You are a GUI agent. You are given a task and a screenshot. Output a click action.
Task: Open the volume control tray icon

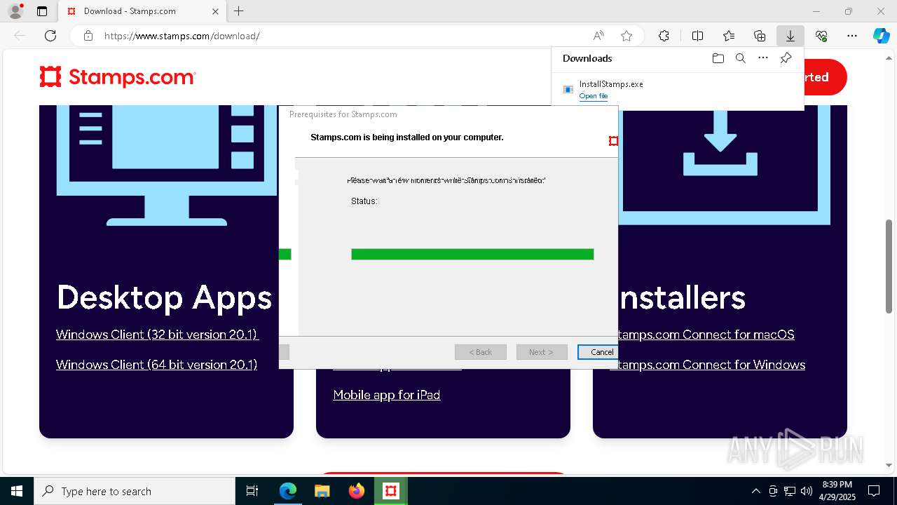click(807, 491)
